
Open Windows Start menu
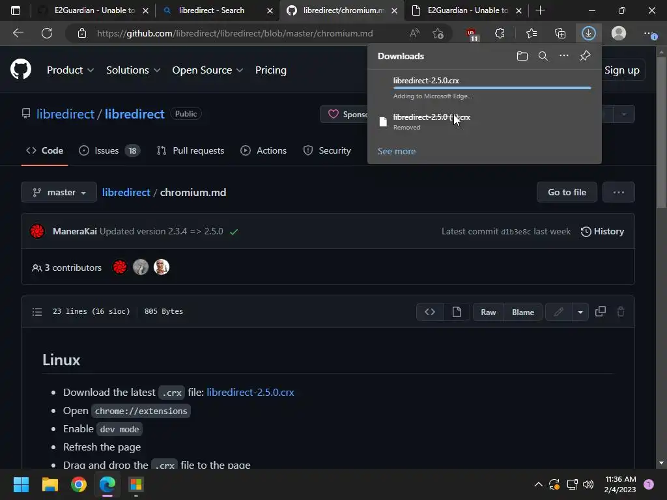(x=21, y=484)
